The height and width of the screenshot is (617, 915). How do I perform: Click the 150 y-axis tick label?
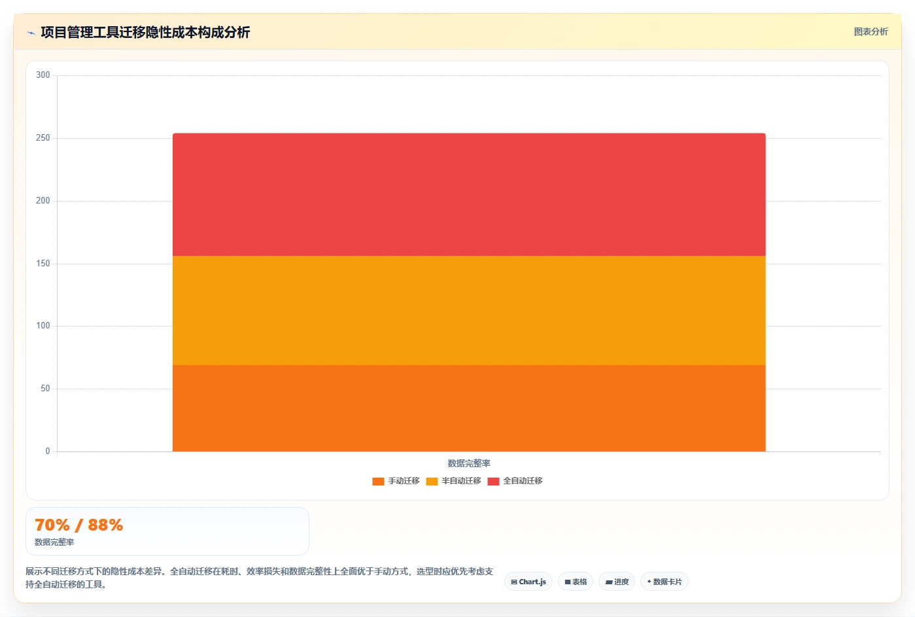(43, 264)
